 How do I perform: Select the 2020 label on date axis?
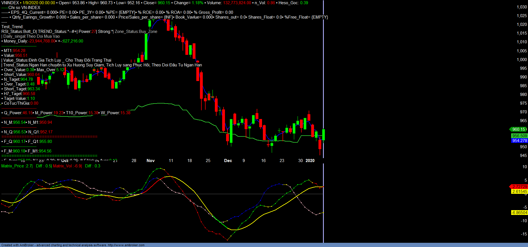click(x=310, y=161)
